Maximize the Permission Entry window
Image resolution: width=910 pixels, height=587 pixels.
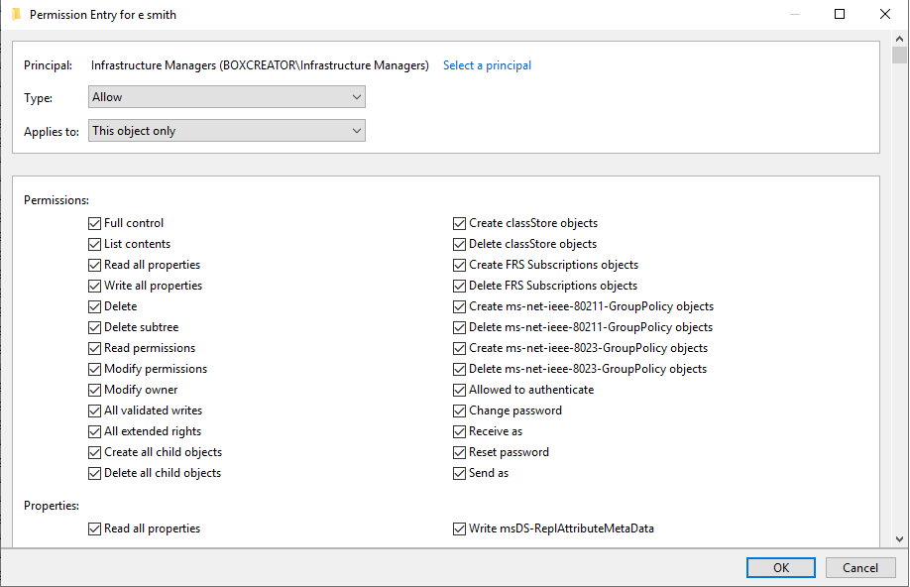coord(840,15)
